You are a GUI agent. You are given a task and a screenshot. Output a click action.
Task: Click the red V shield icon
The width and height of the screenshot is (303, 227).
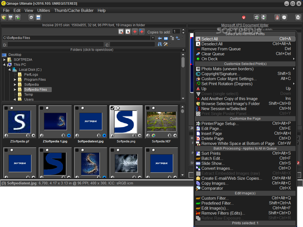pos(244,18)
